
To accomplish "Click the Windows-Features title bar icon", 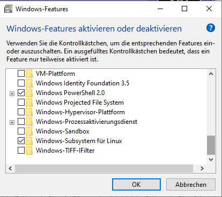I will [8, 9].
